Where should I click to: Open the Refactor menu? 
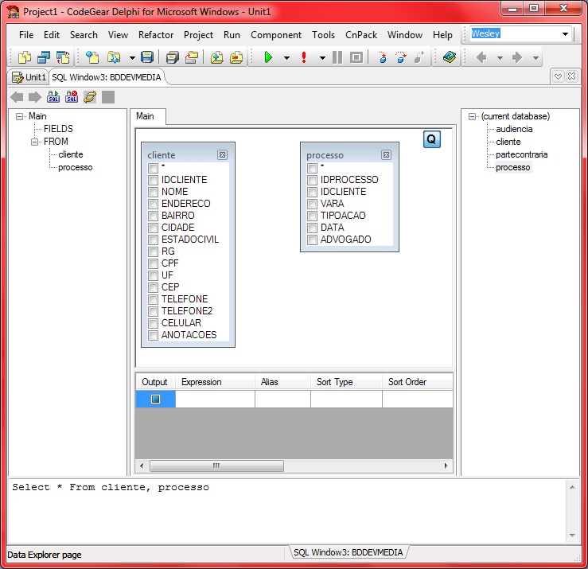156,35
